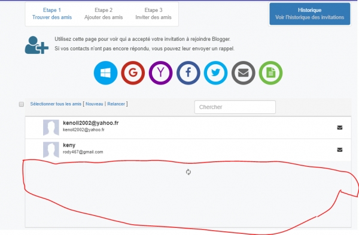Click the gray email envelope circle icon
This screenshot has width=359, height=235.
243,73
